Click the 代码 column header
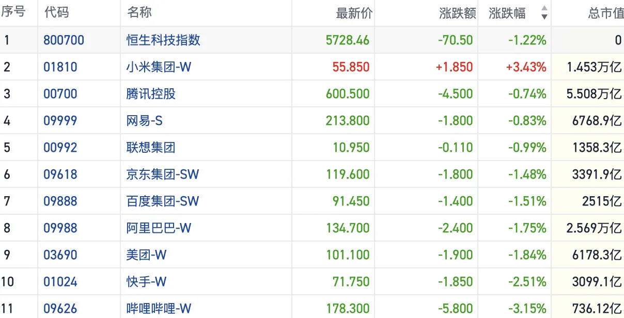 pos(56,13)
